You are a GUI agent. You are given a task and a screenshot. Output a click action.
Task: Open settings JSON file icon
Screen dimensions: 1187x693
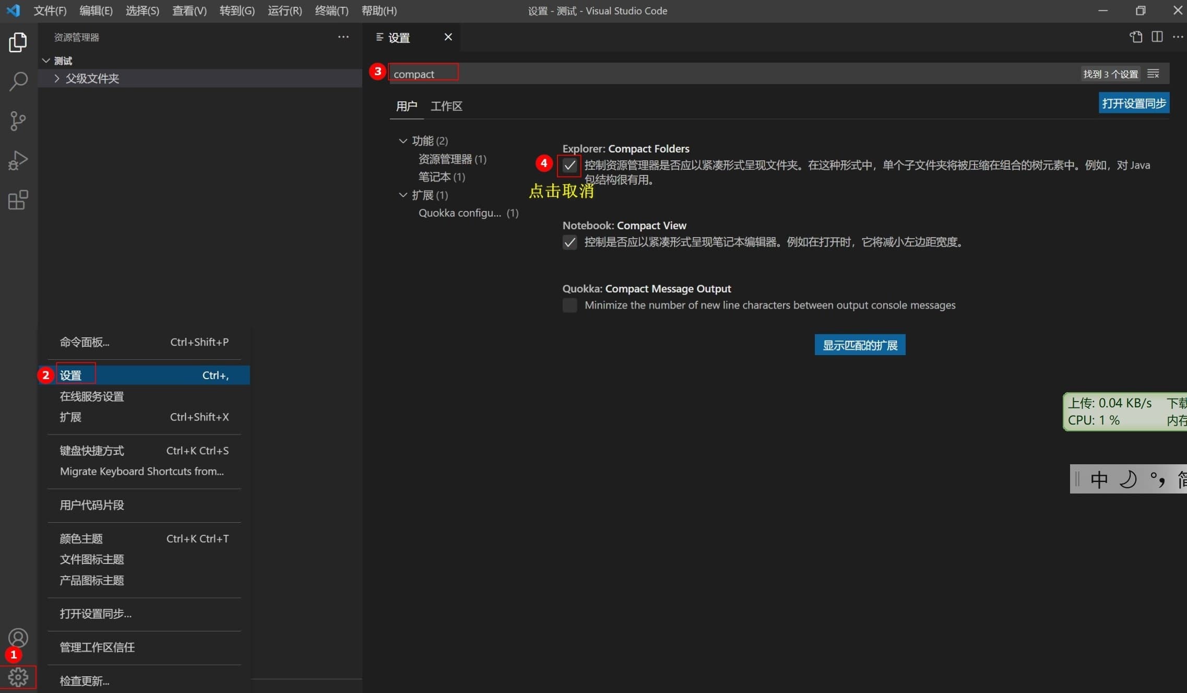[x=1136, y=37]
